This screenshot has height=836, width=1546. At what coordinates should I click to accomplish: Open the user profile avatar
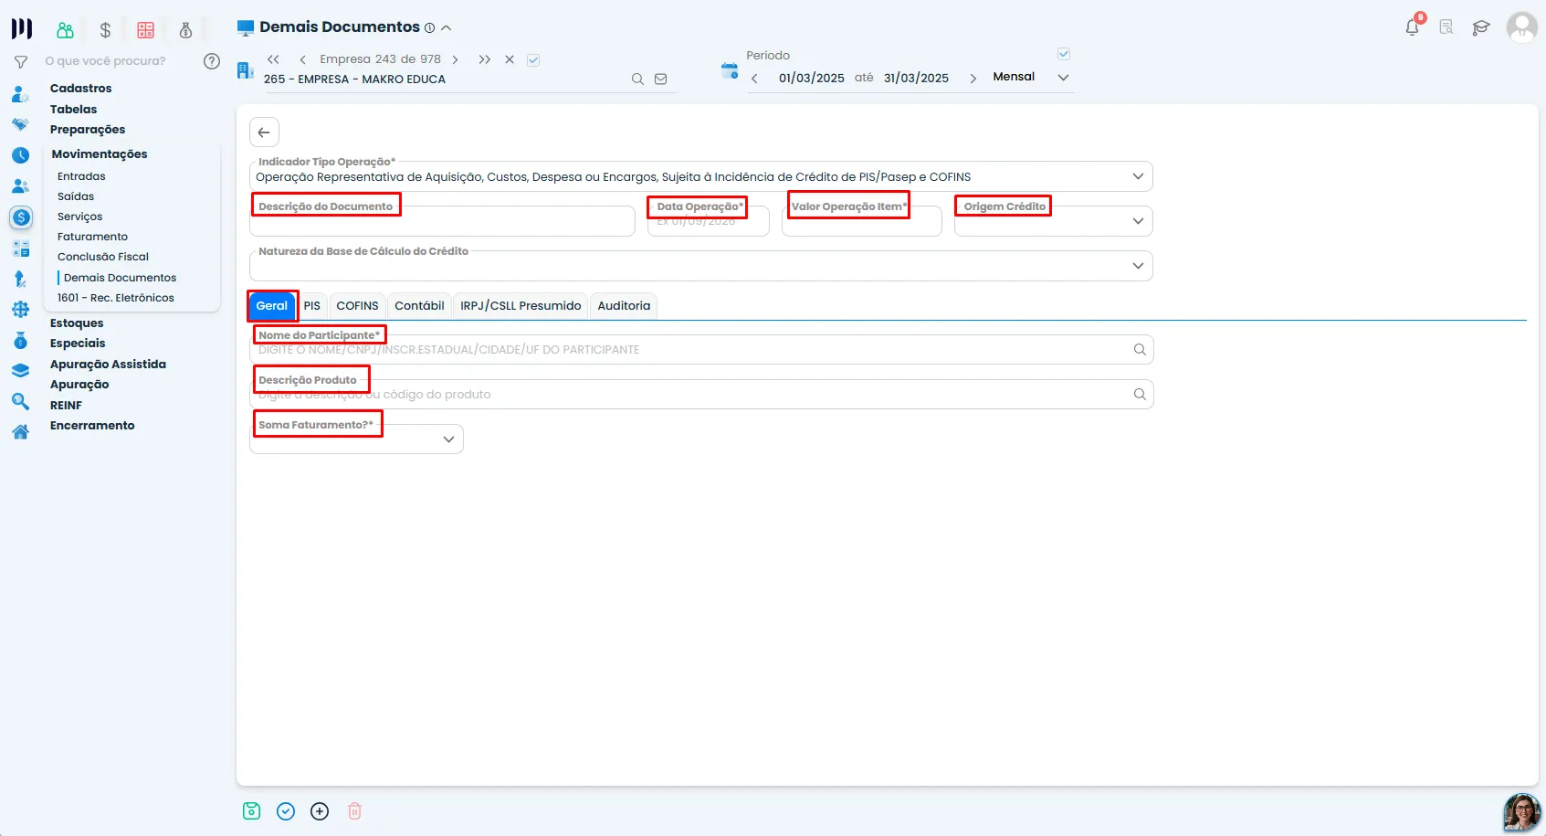1521,27
